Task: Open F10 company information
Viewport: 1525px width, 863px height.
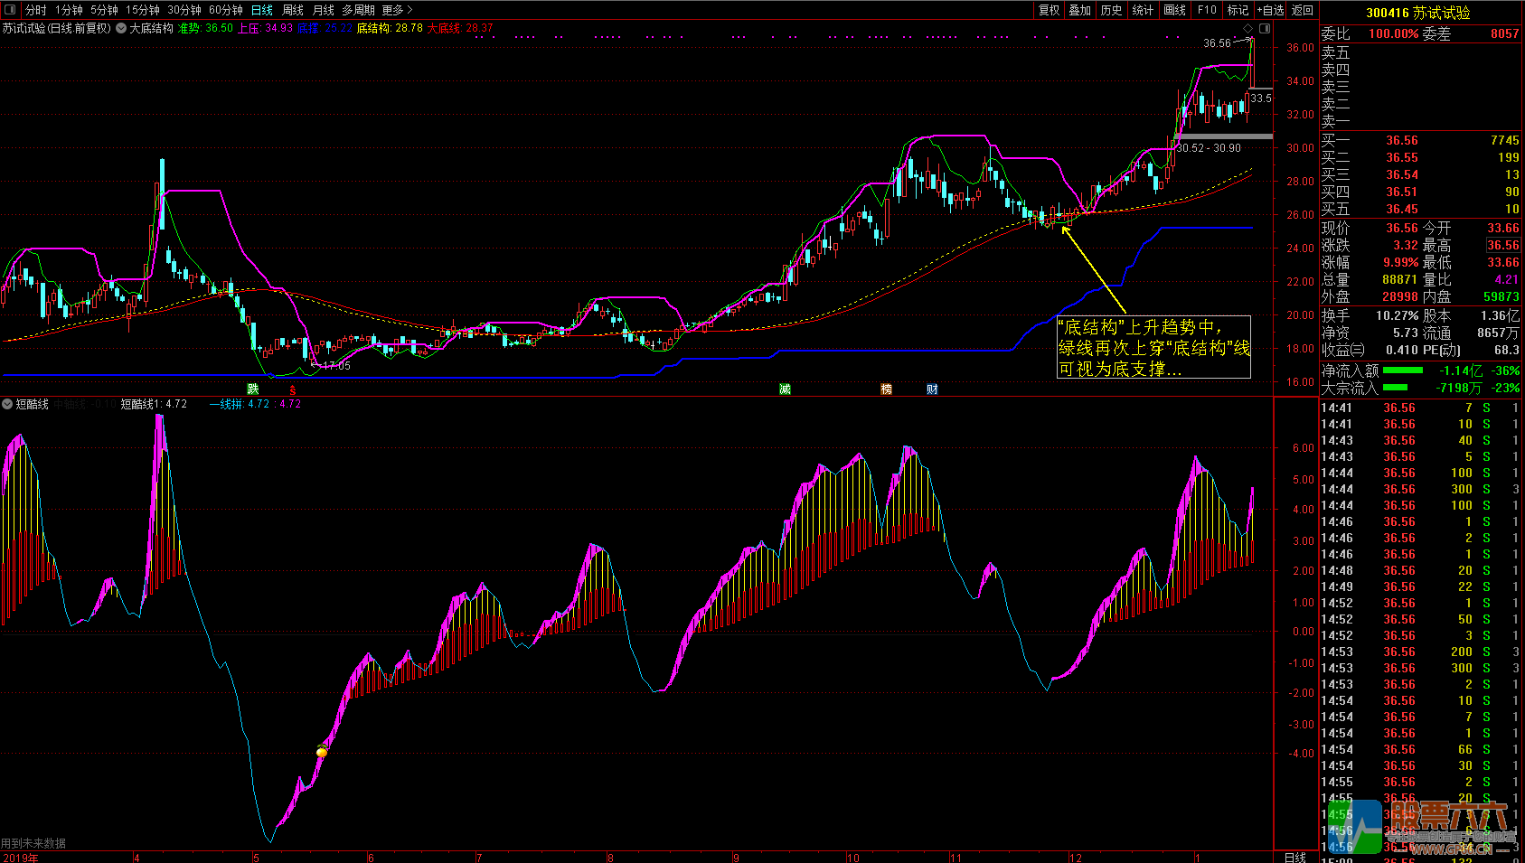Action: pos(1207,10)
